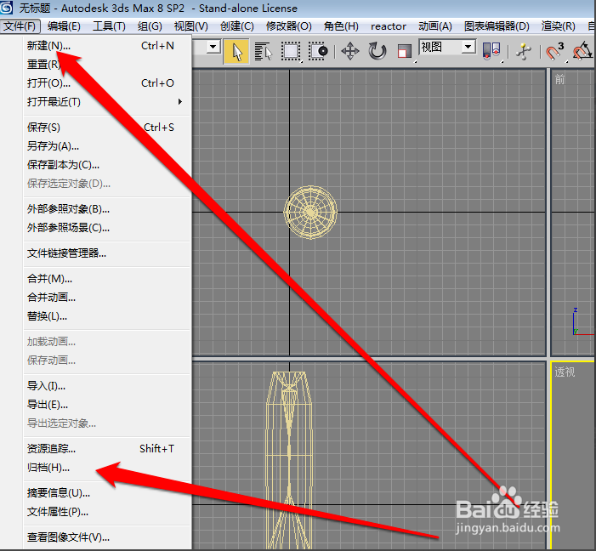Activate the Select and Move tool
The width and height of the screenshot is (596, 551).
pyautogui.click(x=350, y=51)
